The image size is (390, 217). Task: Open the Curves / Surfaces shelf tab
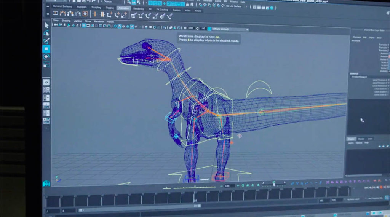[62, 6]
